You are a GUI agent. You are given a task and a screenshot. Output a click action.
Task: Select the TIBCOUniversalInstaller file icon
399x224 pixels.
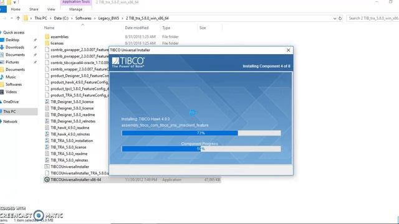[x=47, y=167]
